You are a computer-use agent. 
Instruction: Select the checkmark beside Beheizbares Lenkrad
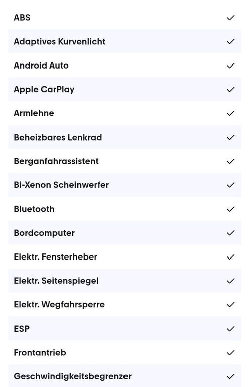click(230, 137)
